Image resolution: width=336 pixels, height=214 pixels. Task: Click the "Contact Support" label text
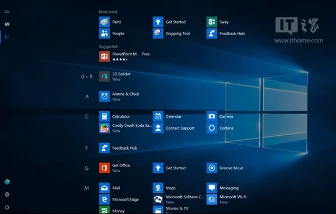(x=180, y=128)
